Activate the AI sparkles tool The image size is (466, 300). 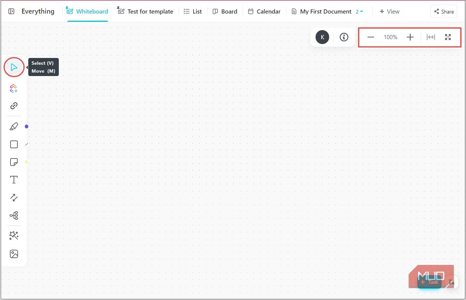click(14, 235)
